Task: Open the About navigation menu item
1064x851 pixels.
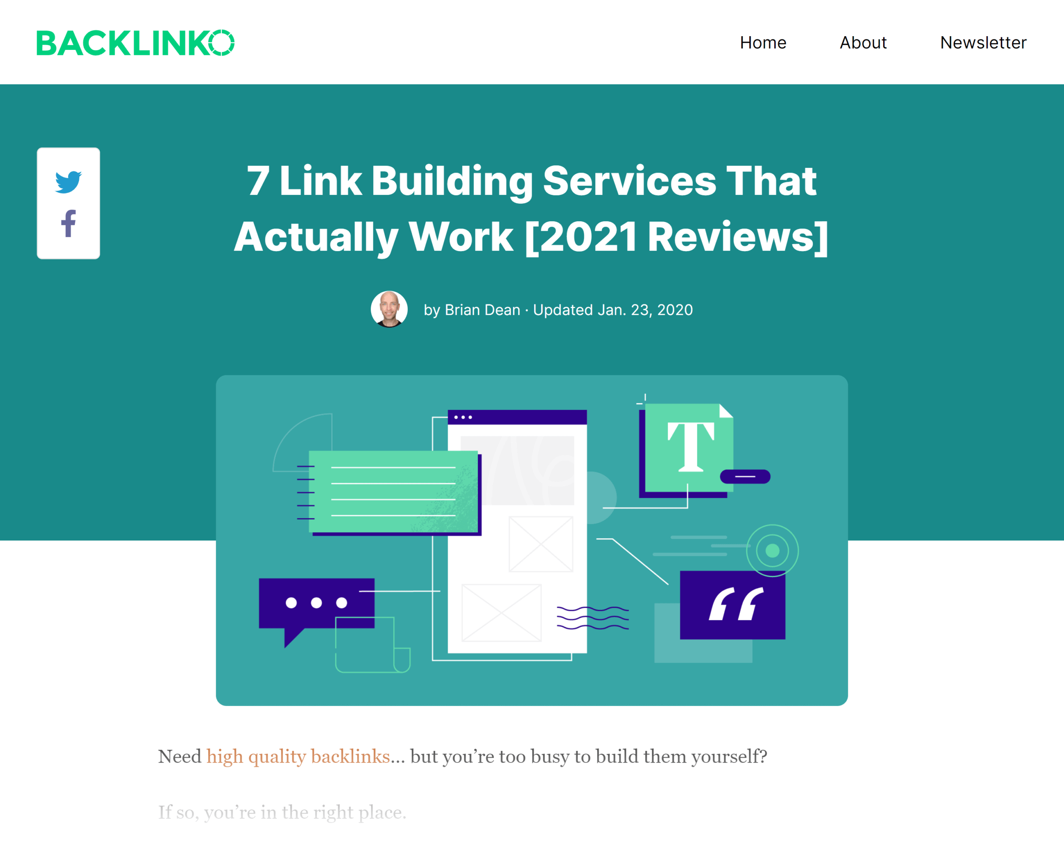Action: pos(864,42)
